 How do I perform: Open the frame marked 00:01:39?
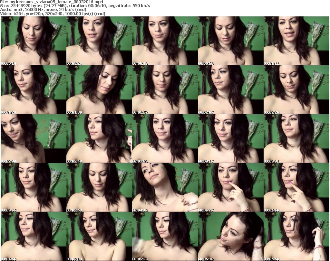[x=99, y=90]
